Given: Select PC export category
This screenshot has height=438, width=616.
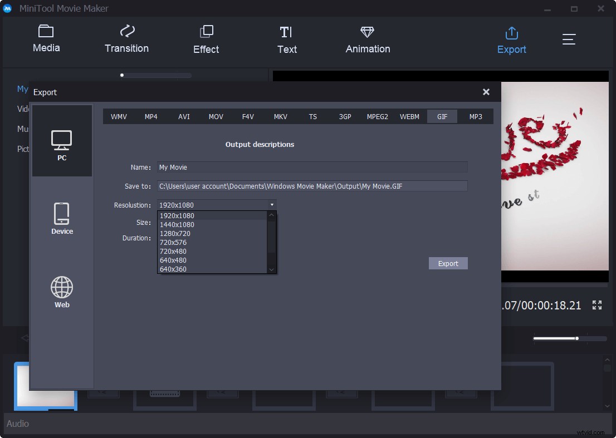Looking at the screenshot, I should pyautogui.click(x=62, y=140).
